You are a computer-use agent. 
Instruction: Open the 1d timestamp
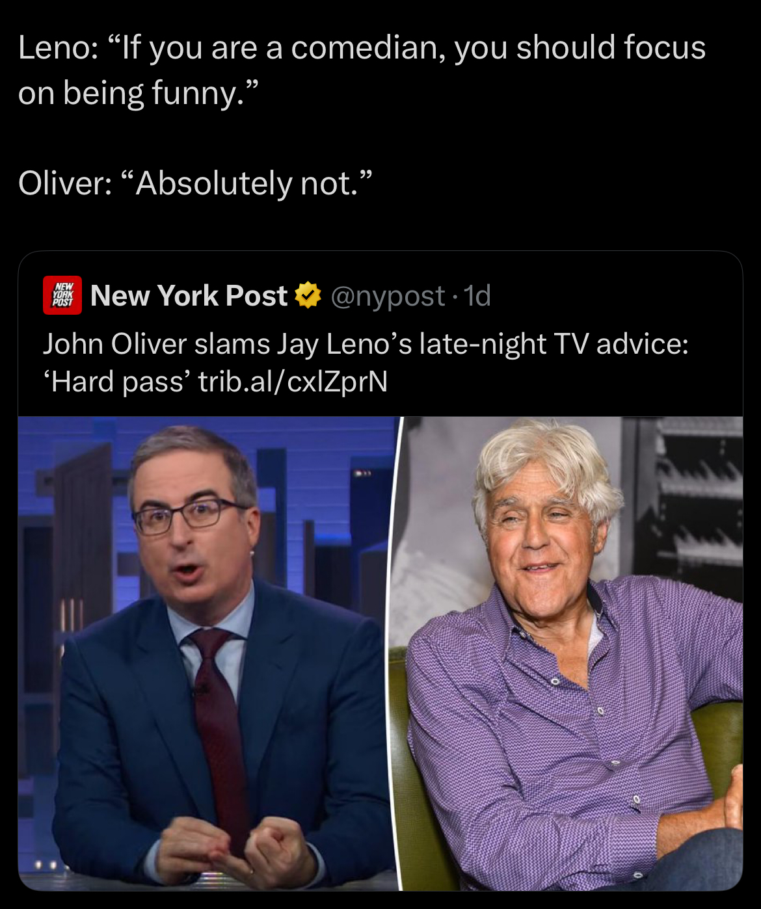(x=478, y=296)
